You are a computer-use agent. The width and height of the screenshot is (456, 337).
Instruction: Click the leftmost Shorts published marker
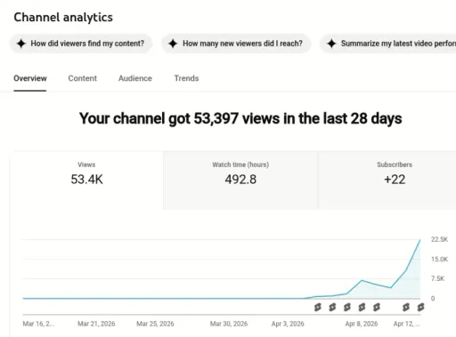coord(318,307)
